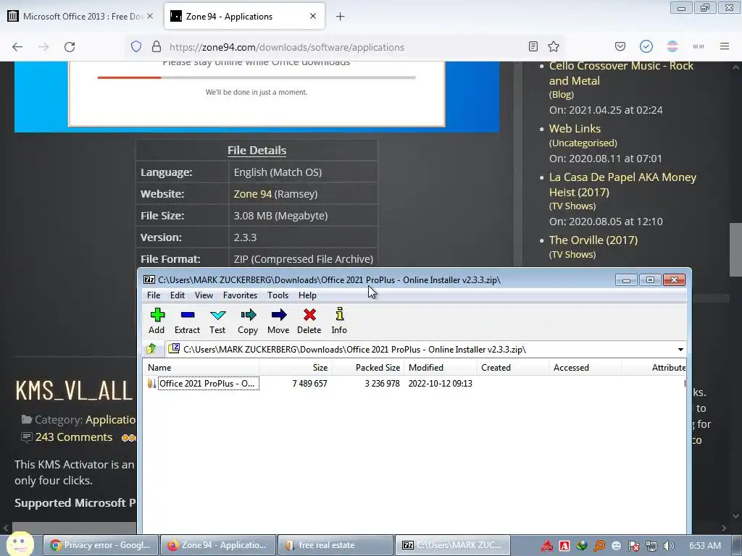Open the tracking protection shield icon
This screenshot has width=742, height=556.
pyautogui.click(x=136, y=46)
